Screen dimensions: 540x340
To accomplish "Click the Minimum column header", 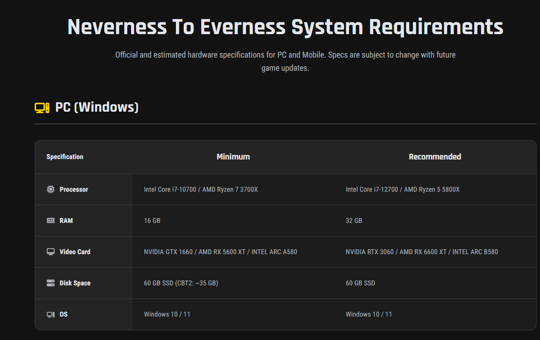I will pyautogui.click(x=233, y=157).
